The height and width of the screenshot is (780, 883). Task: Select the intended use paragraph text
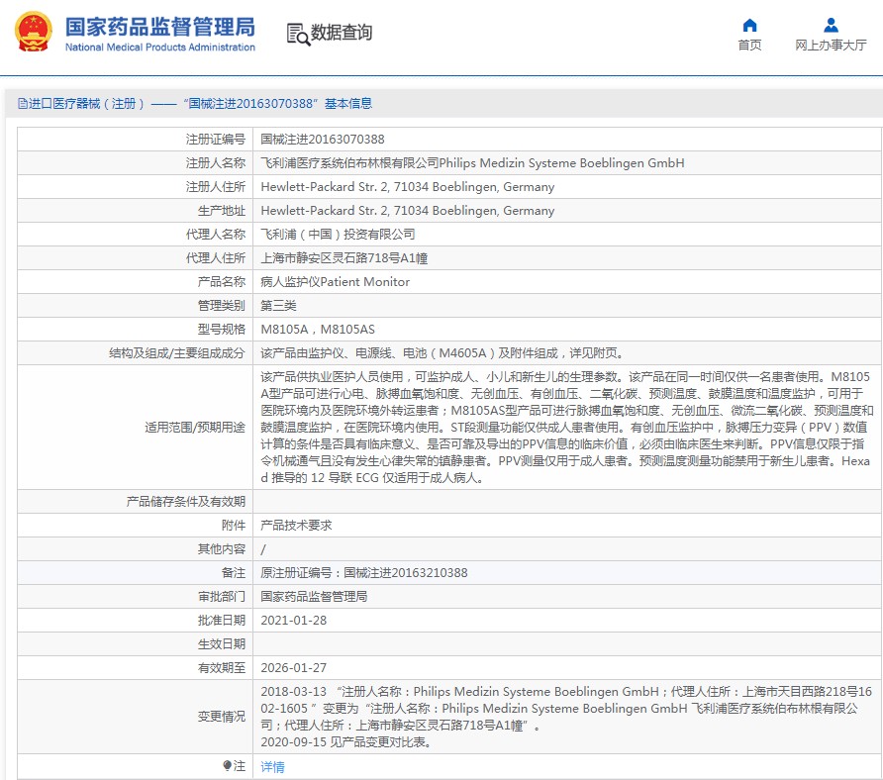[566, 427]
